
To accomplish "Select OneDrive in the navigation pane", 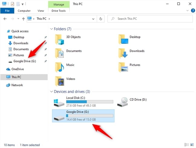I will (18, 69).
